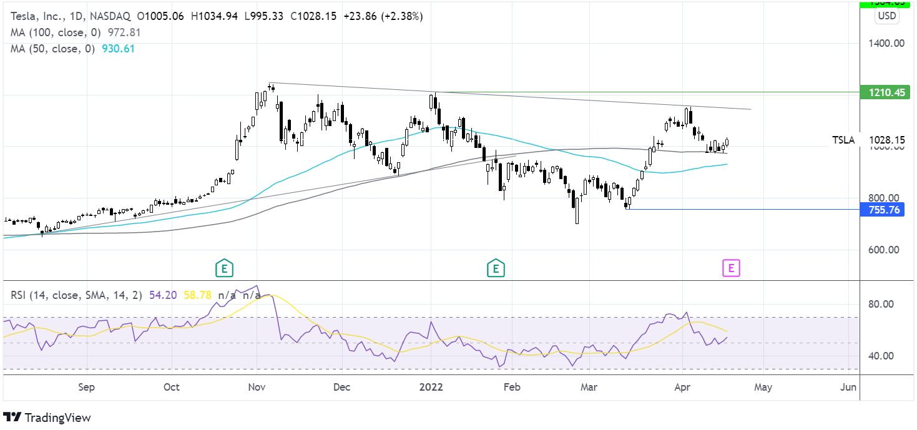Image resolution: width=917 pixels, height=430 pixels.
Task: Click the "Jun" label on the time axis
Action: click(x=848, y=388)
